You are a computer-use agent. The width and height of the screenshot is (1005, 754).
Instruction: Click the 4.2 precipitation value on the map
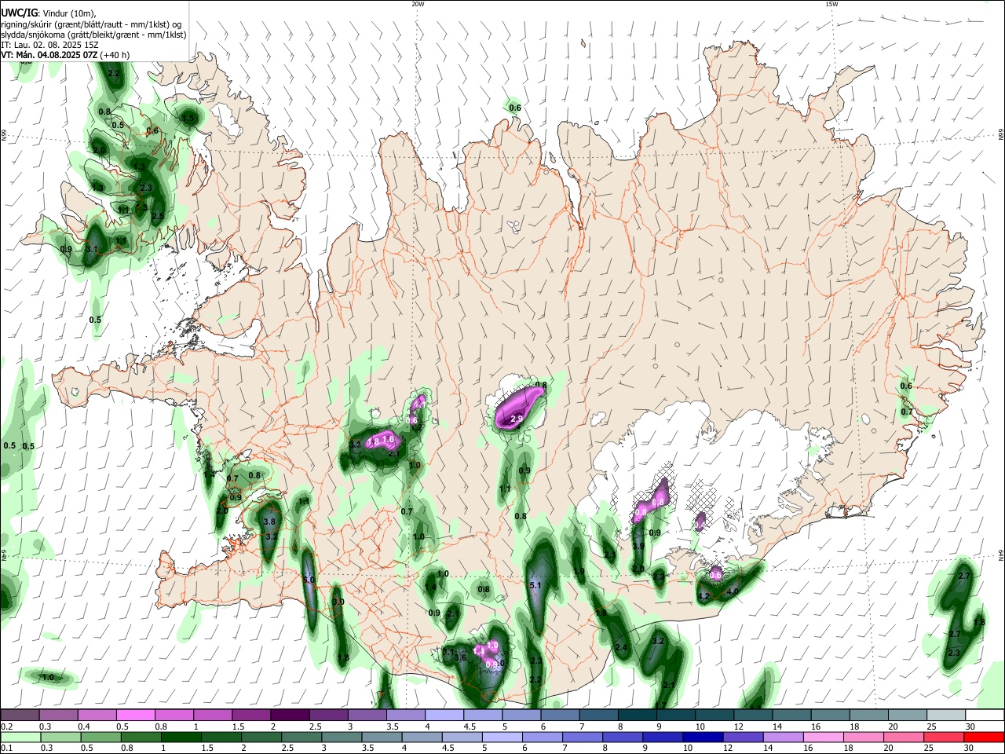tap(703, 596)
